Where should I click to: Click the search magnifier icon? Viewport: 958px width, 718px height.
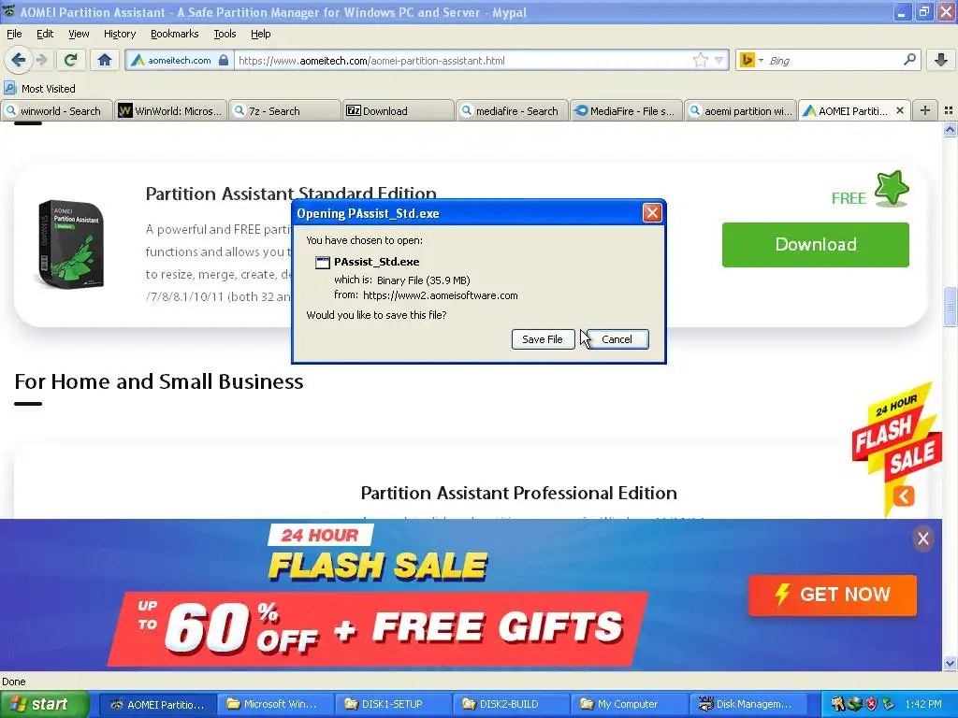coord(909,60)
